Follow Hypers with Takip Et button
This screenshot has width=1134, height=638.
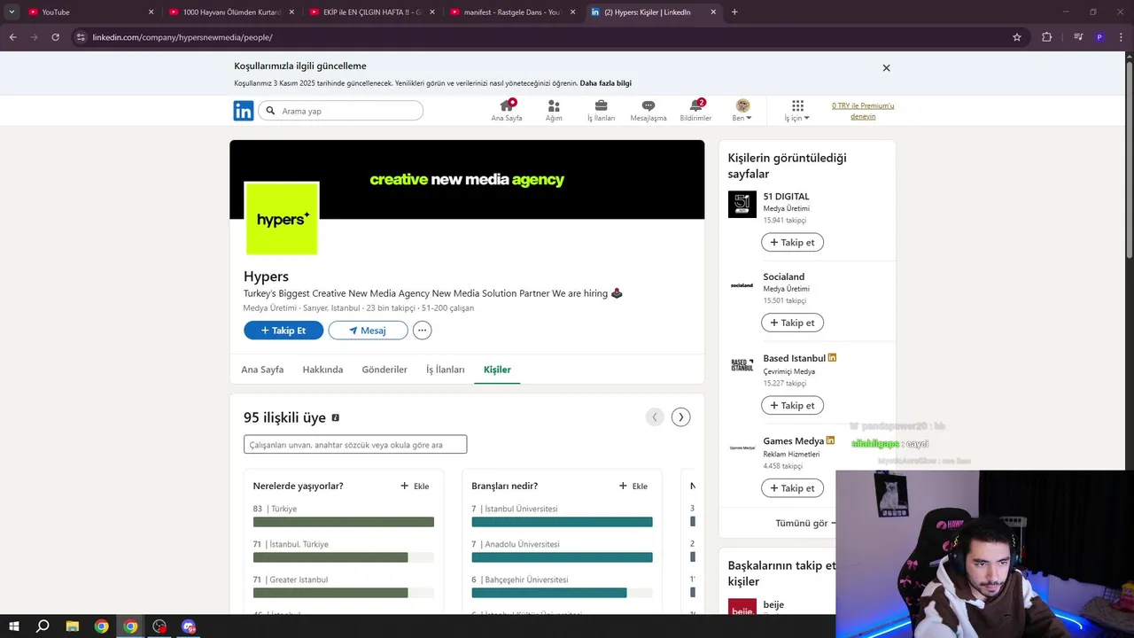click(283, 331)
